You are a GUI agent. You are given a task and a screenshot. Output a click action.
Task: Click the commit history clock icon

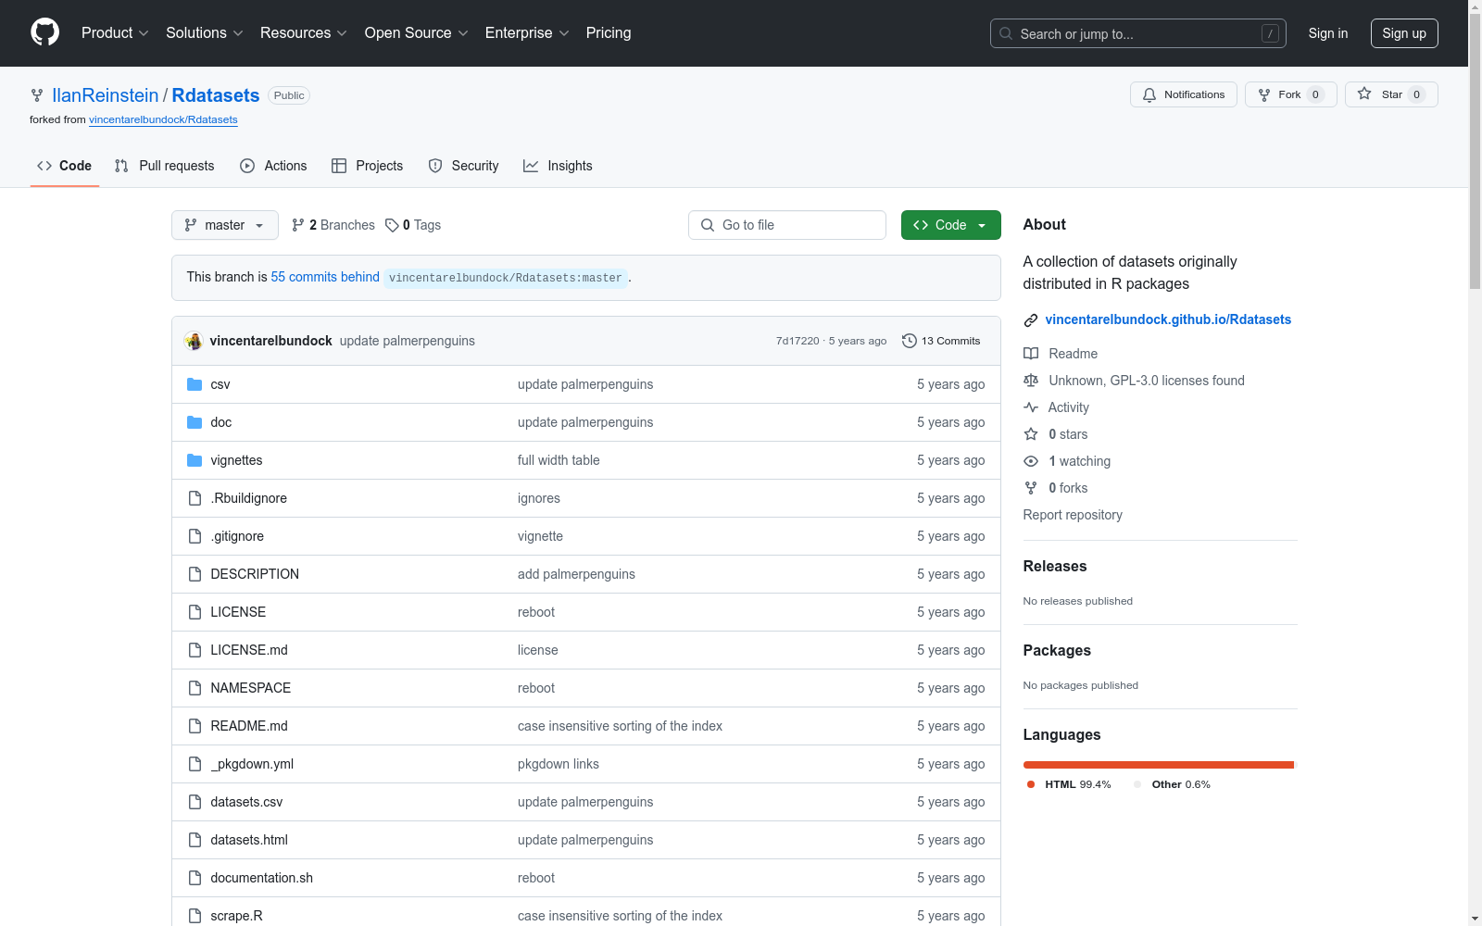910,341
